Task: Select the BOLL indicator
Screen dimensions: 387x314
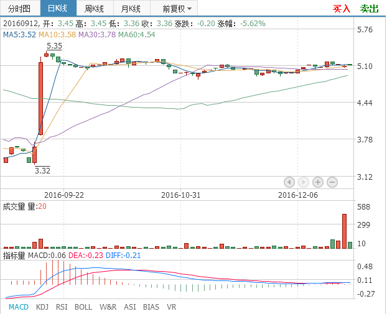Action: coord(83,307)
